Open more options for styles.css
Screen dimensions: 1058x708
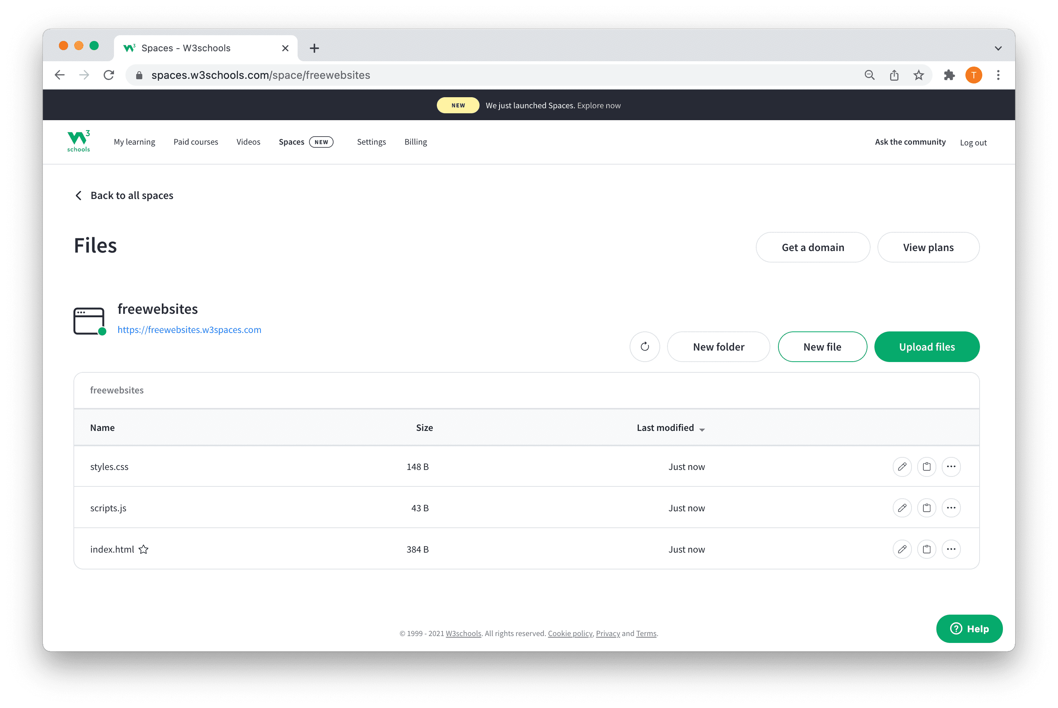tap(951, 467)
